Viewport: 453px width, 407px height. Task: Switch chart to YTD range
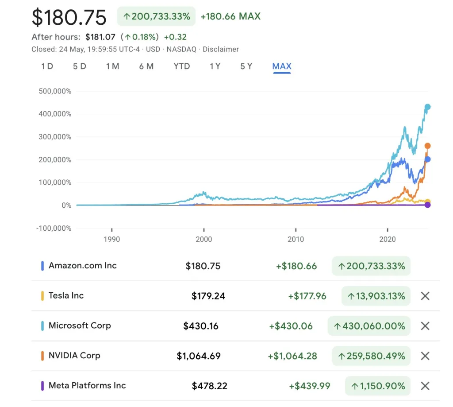(181, 66)
